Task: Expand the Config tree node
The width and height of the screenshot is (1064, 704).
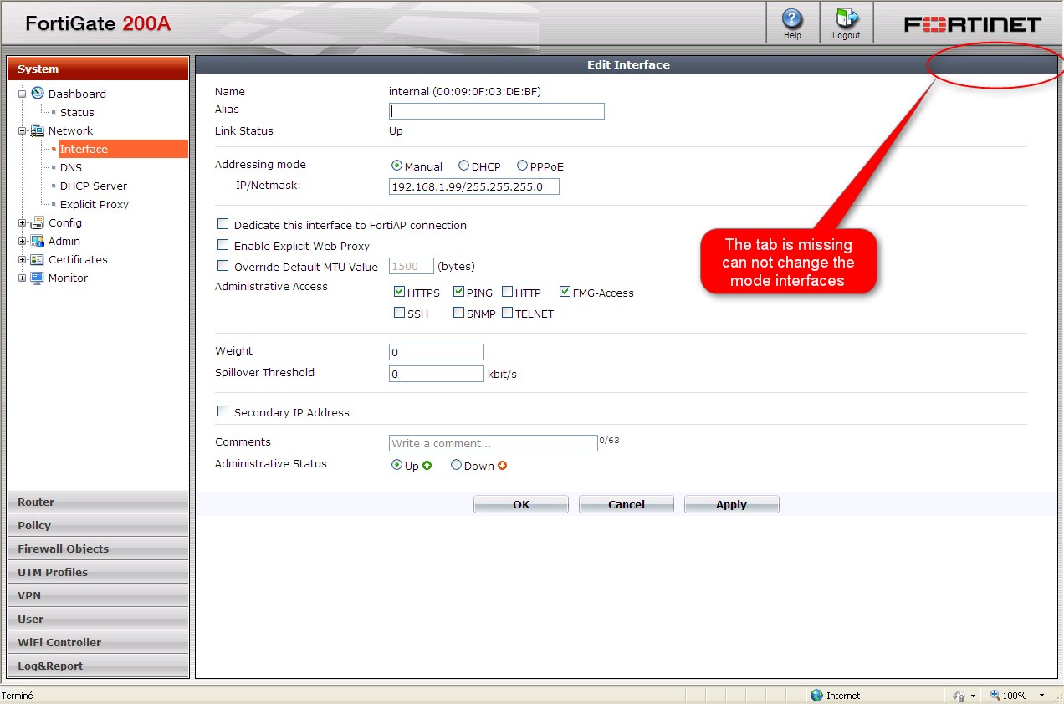Action: [23, 222]
